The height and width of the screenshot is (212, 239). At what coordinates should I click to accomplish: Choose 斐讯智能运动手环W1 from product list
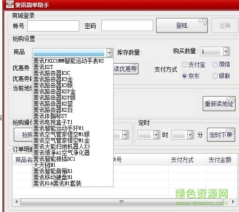point(73,128)
